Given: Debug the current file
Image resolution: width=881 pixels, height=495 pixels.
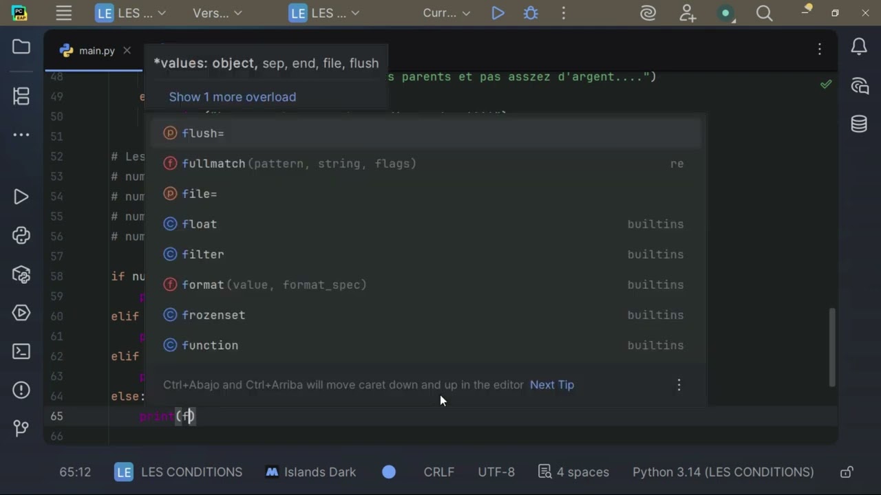Looking at the screenshot, I should click(x=531, y=13).
